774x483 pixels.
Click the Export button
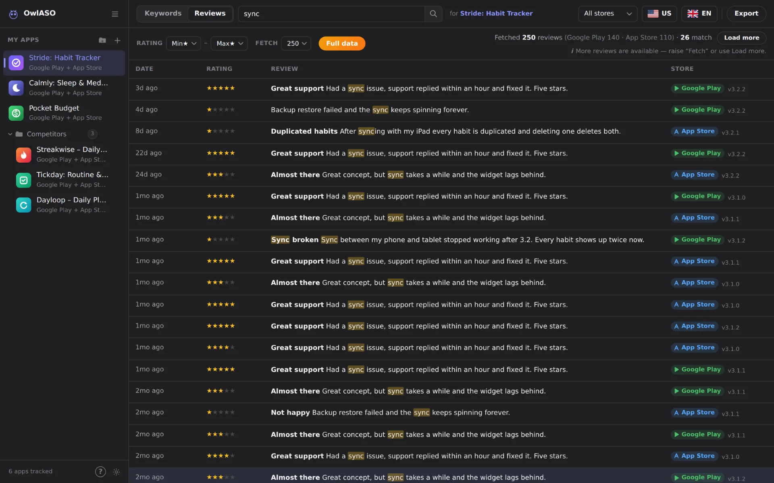coord(746,14)
